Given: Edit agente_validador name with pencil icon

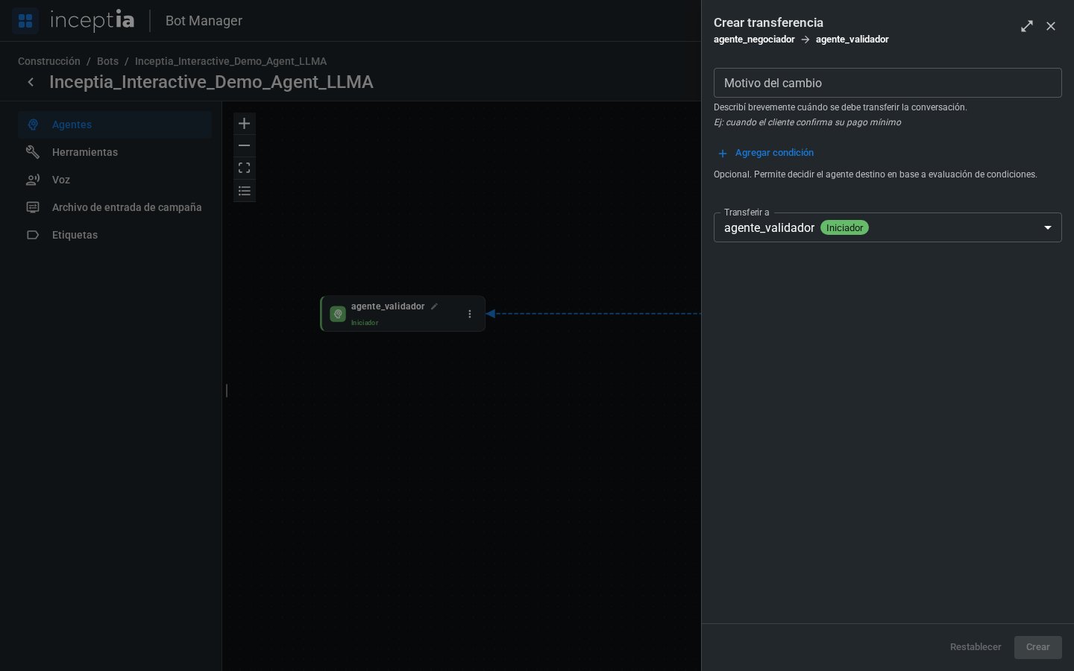Looking at the screenshot, I should coord(434,306).
